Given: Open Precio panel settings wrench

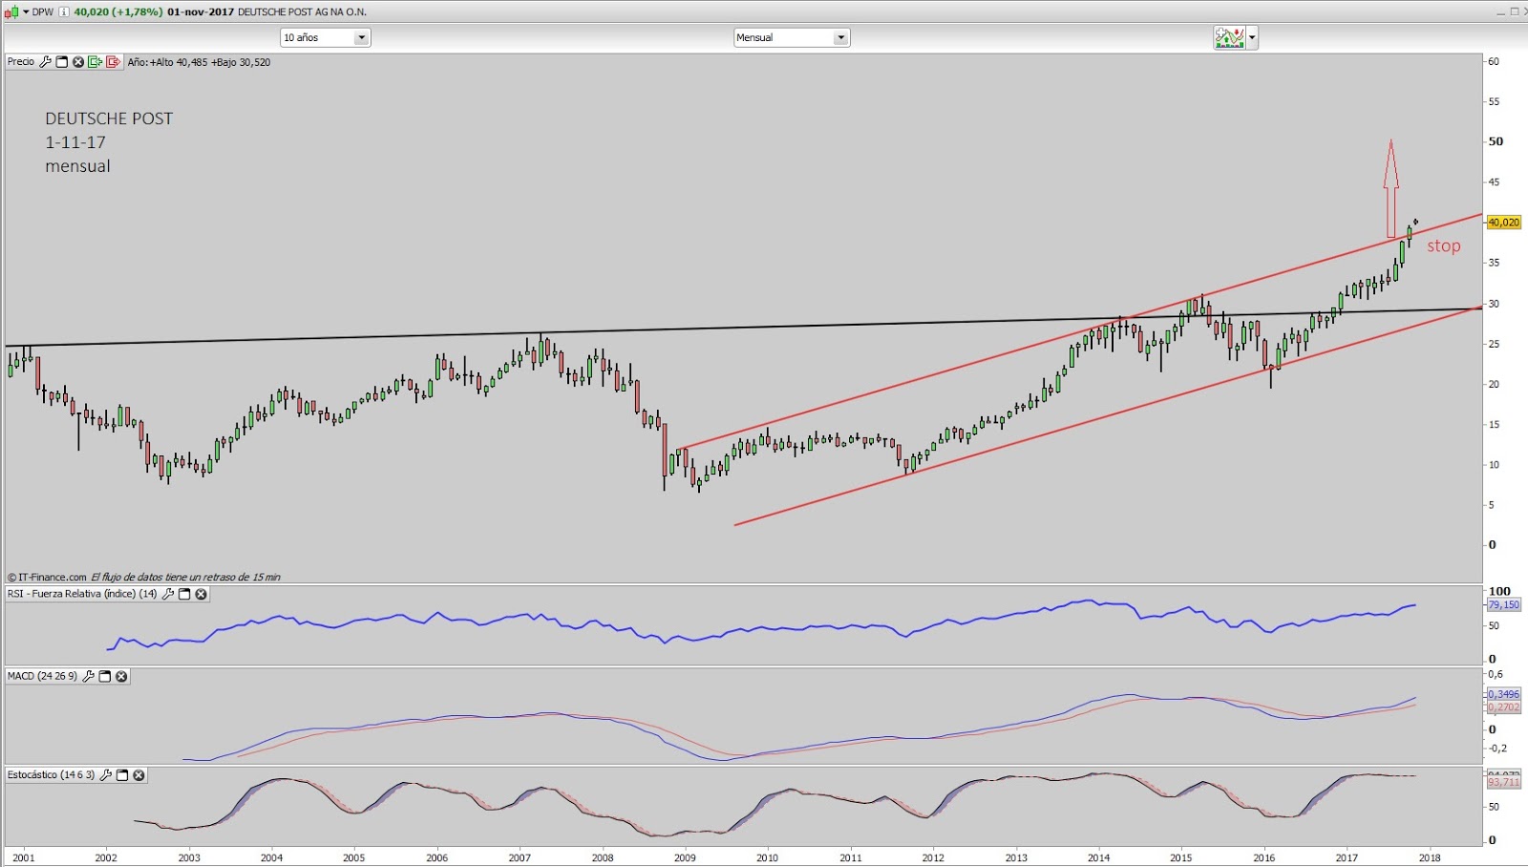Looking at the screenshot, I should point(45,62).
